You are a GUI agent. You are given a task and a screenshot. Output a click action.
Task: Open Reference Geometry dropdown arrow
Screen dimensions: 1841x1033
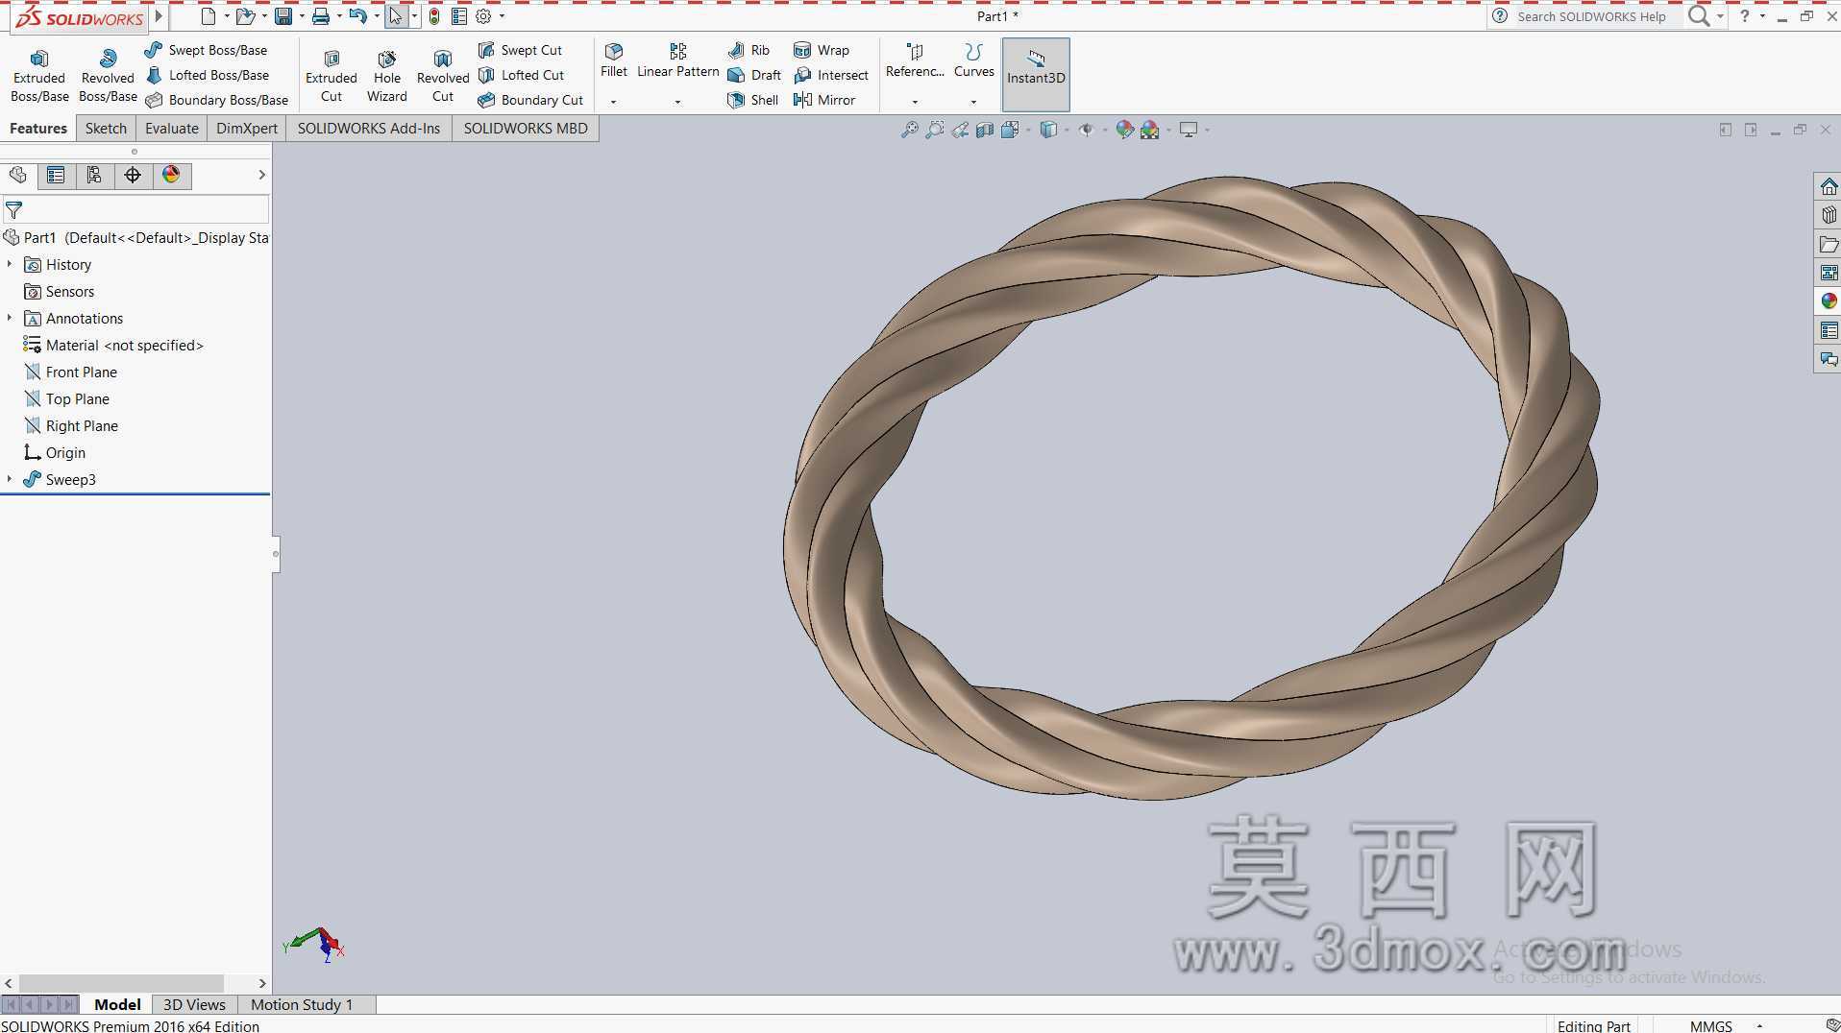(915, 102)
